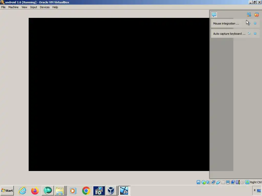Image resolution: width=262 pixels, height=196 pixels.
Task: Minimize the VirtualBox VM window
Action: pos(250,2)
